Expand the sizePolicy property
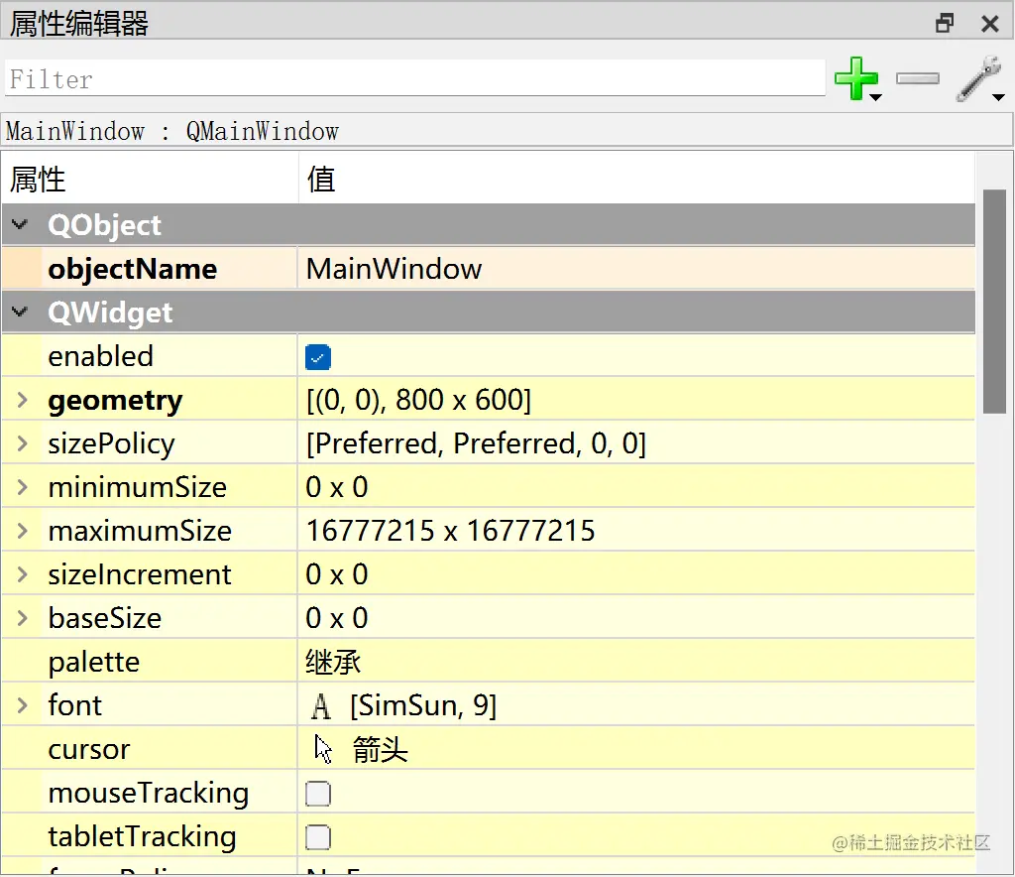The width and height of the screenshot is (1015, 877). point(23,443)
